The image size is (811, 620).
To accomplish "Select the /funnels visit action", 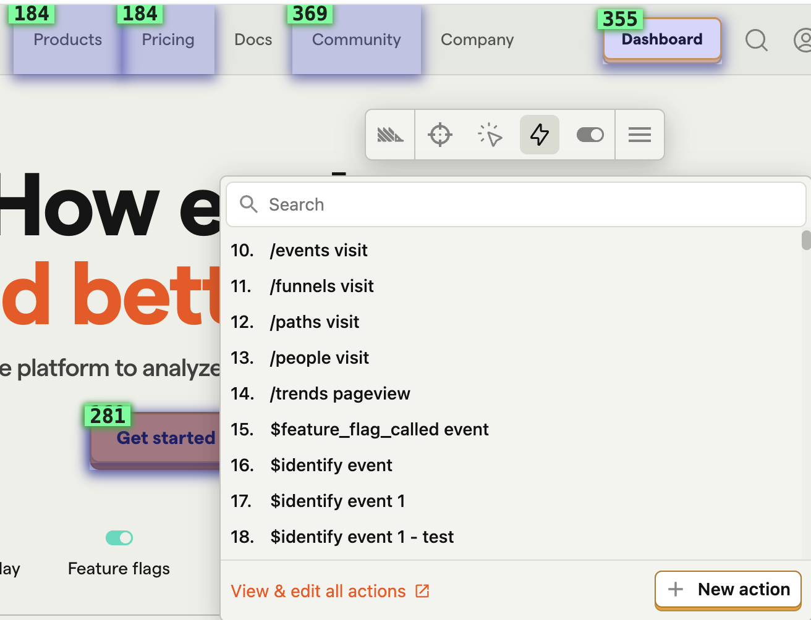I will pyautogui.click(x=321, y=286).
